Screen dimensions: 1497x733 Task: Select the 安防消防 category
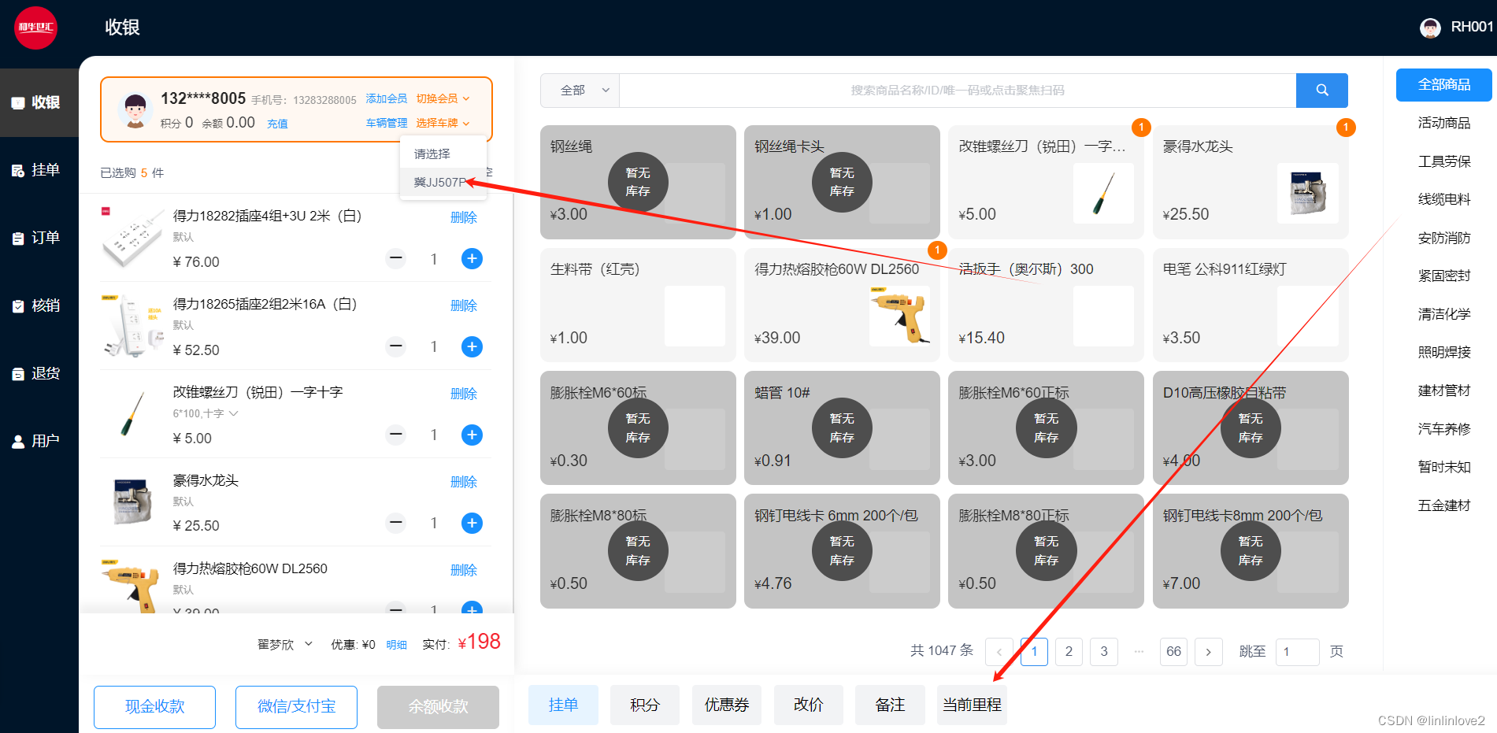(x=1443, y=238)
